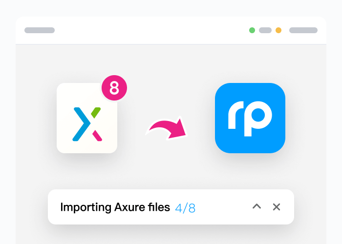342x244 pixels.
Task: Click the "Importing Axure files" label
Action: [x=115, y=207]
